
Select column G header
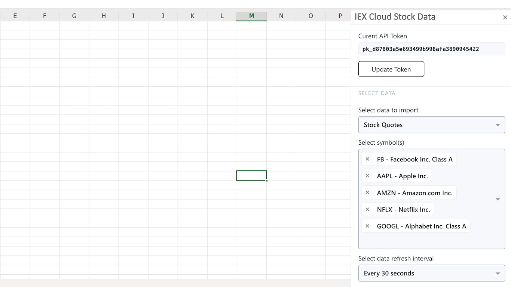point(74,16)
